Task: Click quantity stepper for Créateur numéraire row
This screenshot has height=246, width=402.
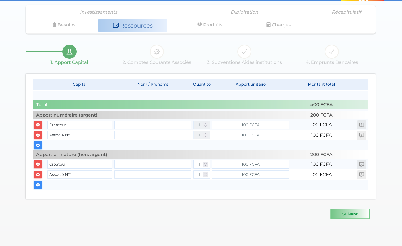Action: click(205, 125)
